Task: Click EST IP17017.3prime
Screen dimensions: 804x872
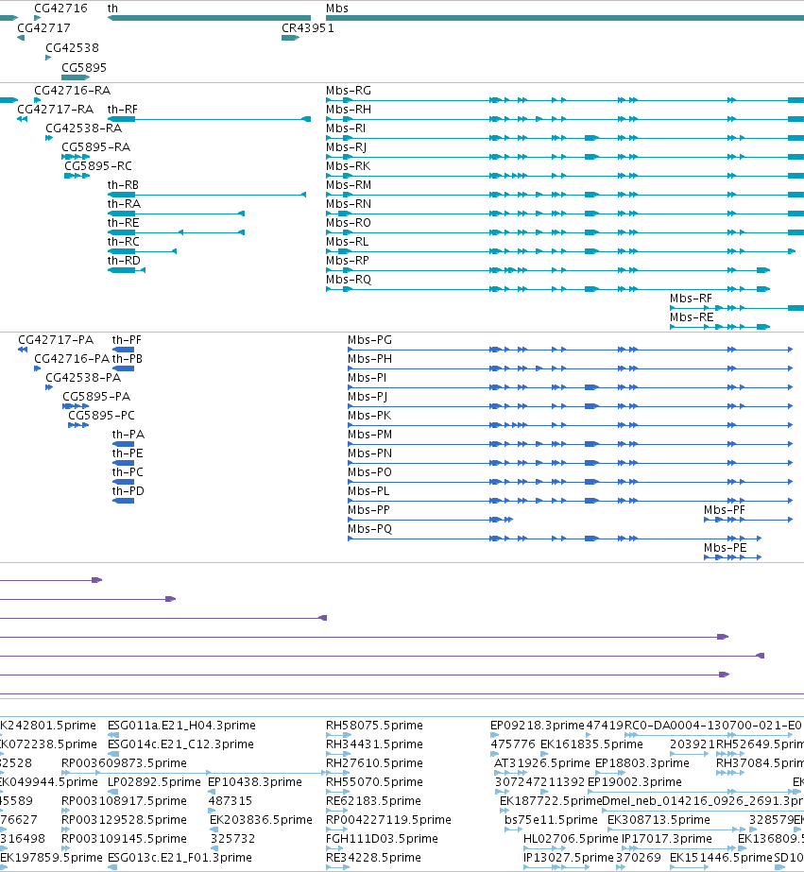Action: pos(667,839)
